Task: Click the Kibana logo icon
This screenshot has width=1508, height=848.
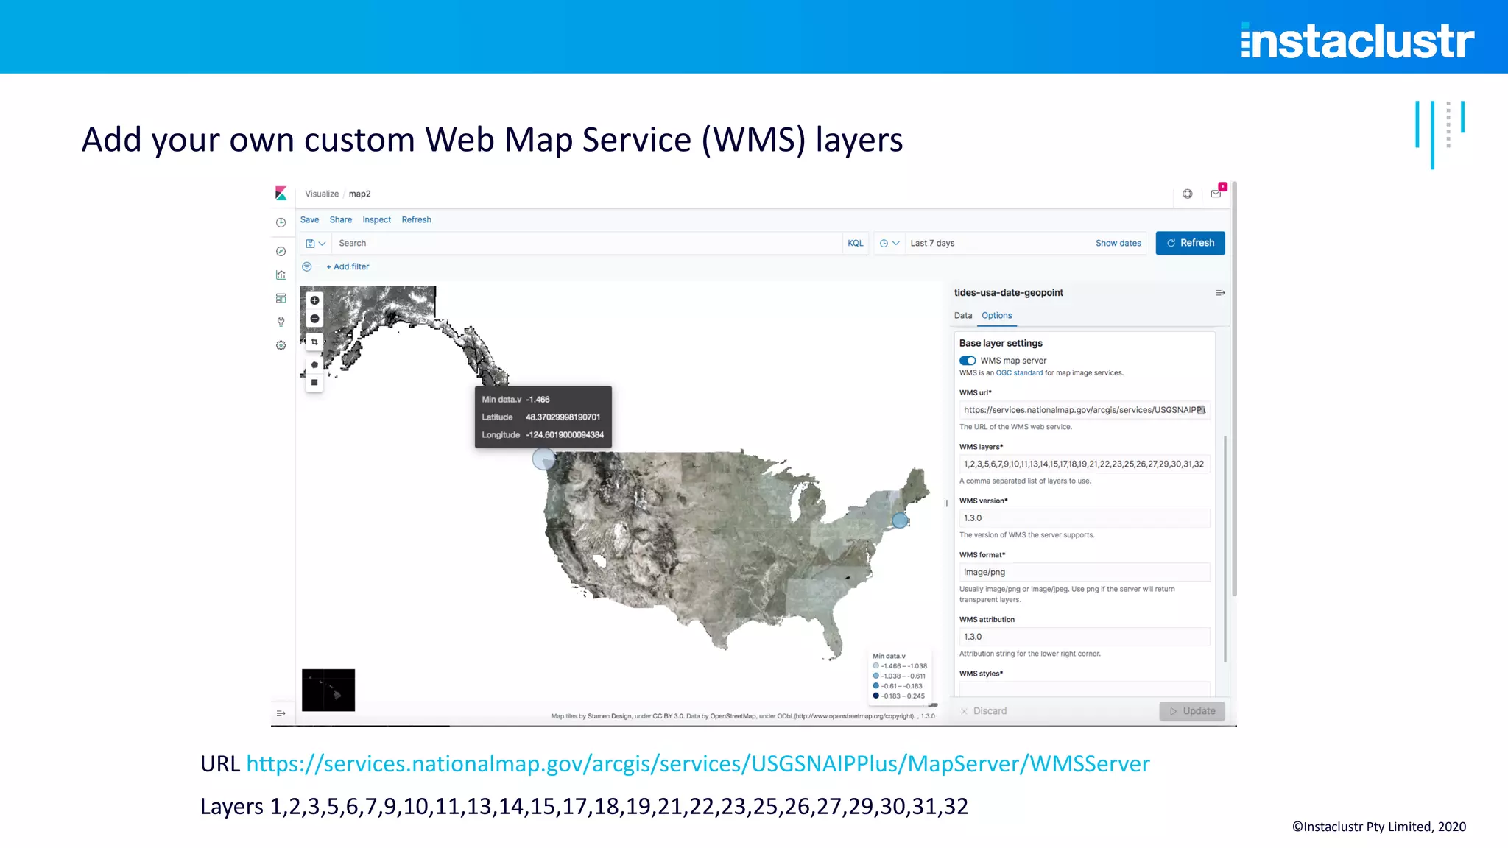Action: [x=281, y=194]
